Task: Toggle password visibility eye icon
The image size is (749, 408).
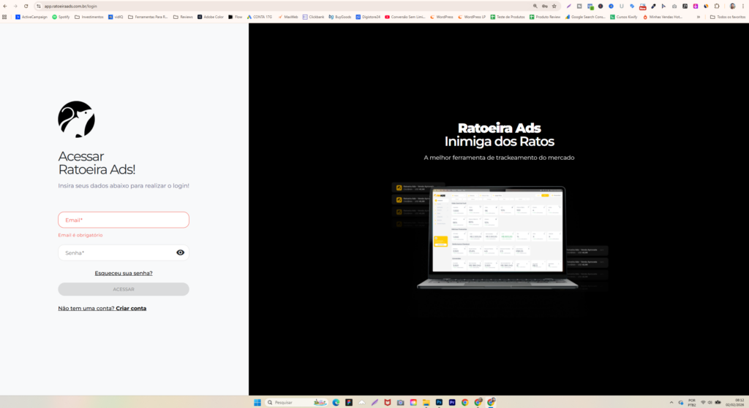Action: [180, 253]
